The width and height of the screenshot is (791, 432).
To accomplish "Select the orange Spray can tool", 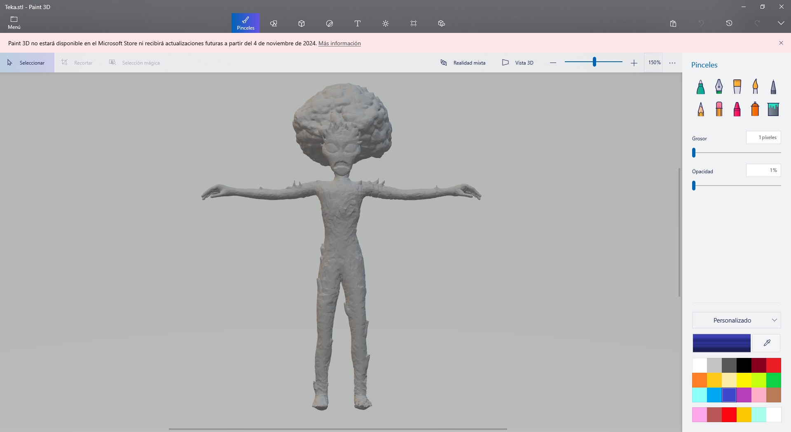I will (x=755, y=109).
